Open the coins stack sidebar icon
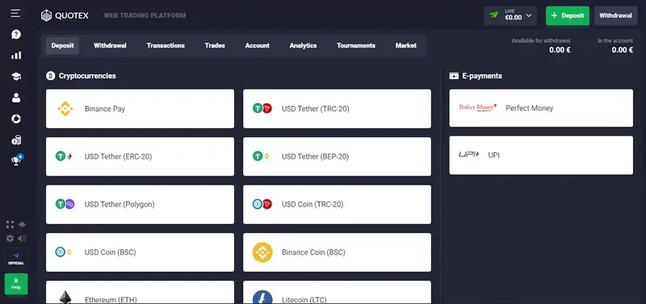The width and height of the screenshot is (646, 304). tap(15, 140)
